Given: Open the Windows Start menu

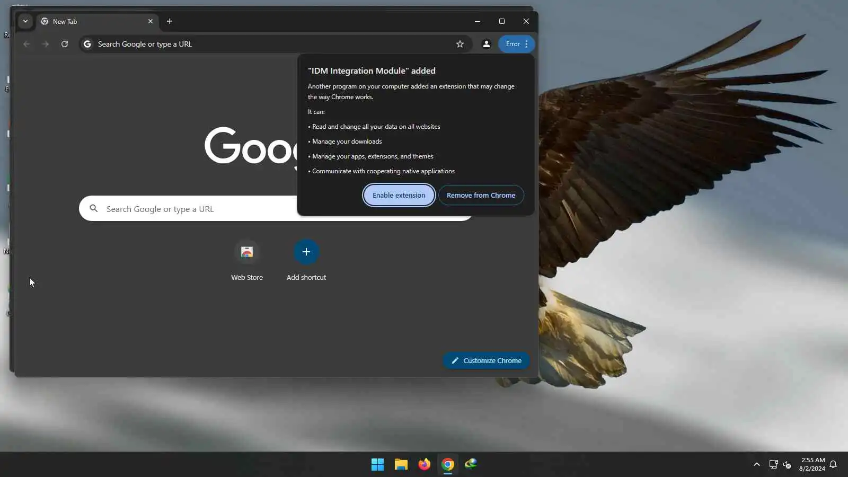Looking at the screenshot, I should [x=377, y=465].
